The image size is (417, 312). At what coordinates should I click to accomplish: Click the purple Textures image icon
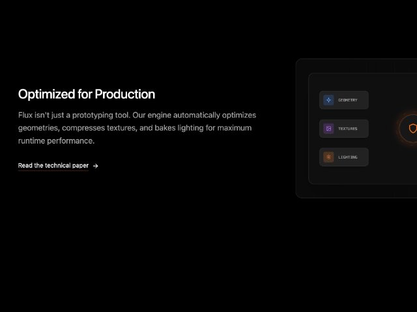[x=328, y=129]
